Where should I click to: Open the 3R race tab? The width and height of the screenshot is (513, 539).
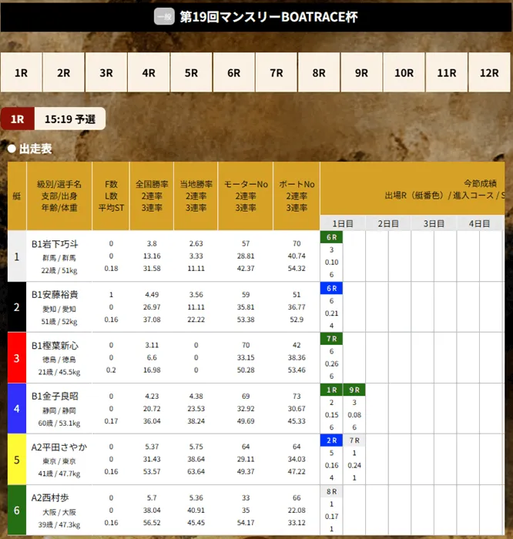click(106, 73)
